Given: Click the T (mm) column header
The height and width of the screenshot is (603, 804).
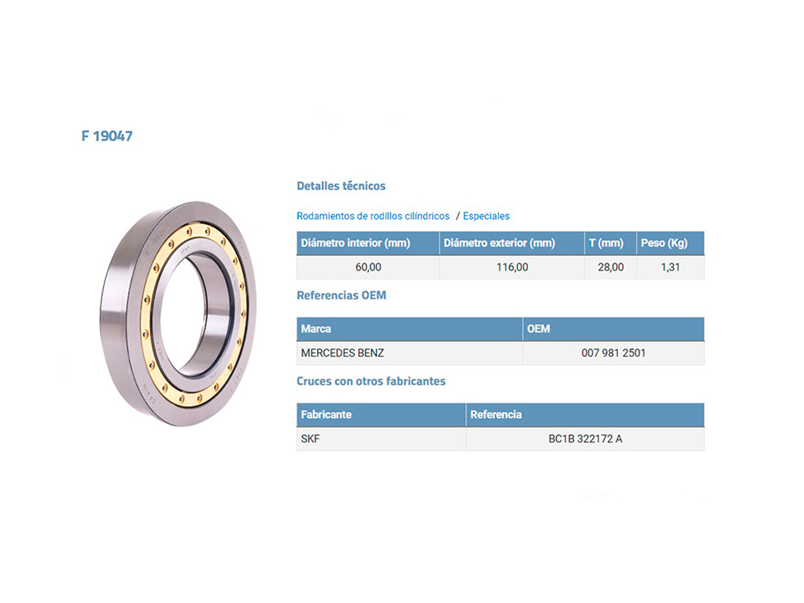Looking at the screenshot, I should [x=606, y=243].
